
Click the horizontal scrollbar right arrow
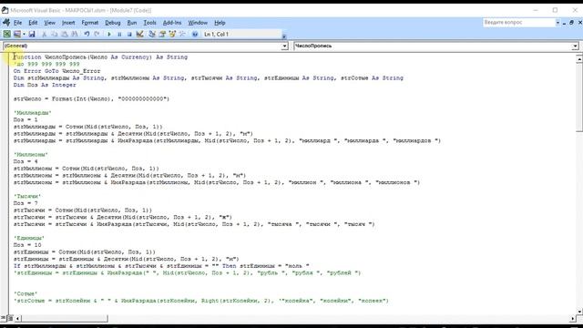[x=573, y=318]
